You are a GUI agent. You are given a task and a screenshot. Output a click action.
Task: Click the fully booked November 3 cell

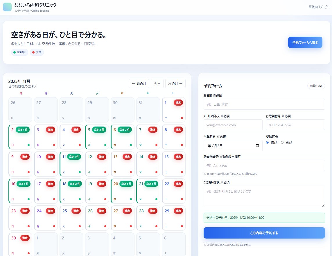click(46, 137)
